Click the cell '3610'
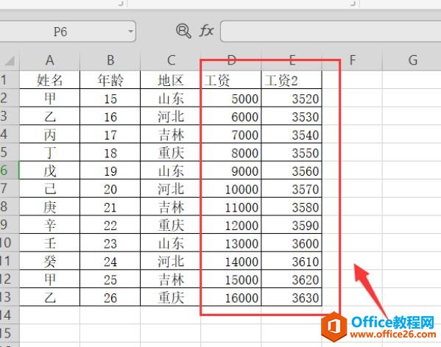The image size is (441, 347). point(292,261)
